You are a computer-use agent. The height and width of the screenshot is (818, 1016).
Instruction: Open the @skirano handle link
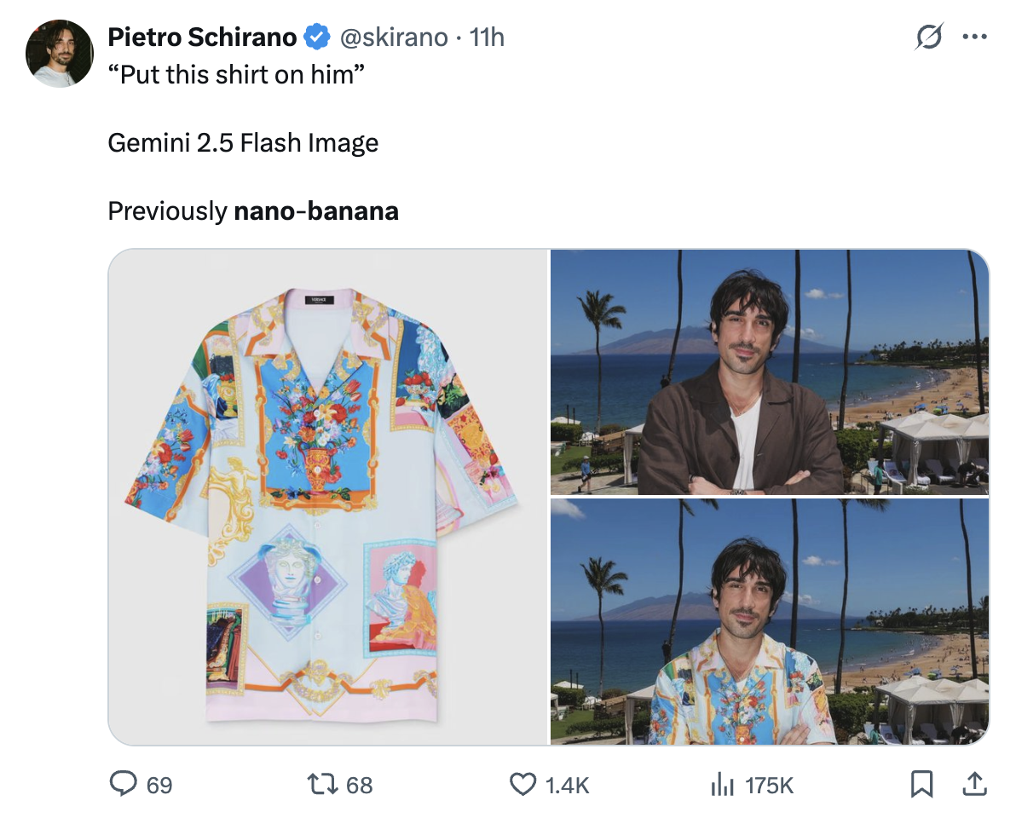tap(394, 37)
